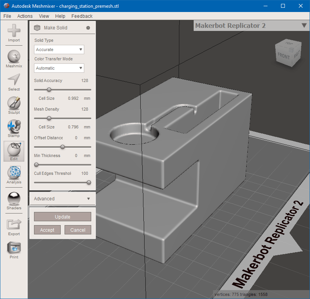Click the Print icon in sidebar
The width and height of the screenshot is (310, 299).
14,248
